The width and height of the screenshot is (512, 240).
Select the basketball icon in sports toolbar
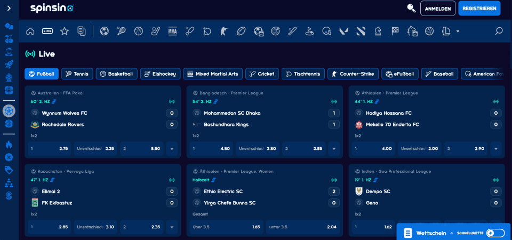click(139, 31)
